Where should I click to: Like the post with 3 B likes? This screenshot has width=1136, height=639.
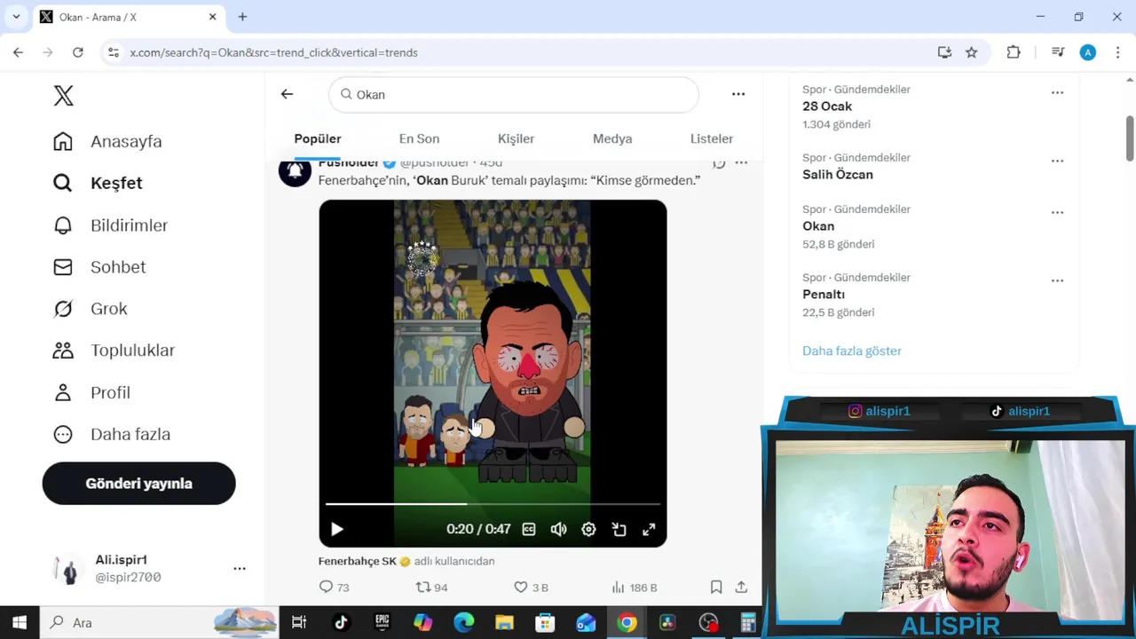[531, 588]
